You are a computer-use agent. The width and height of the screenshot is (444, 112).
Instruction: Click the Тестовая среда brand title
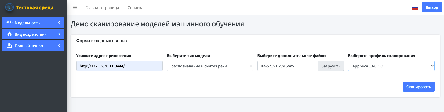pyautogui.click(x=35, y=7)
